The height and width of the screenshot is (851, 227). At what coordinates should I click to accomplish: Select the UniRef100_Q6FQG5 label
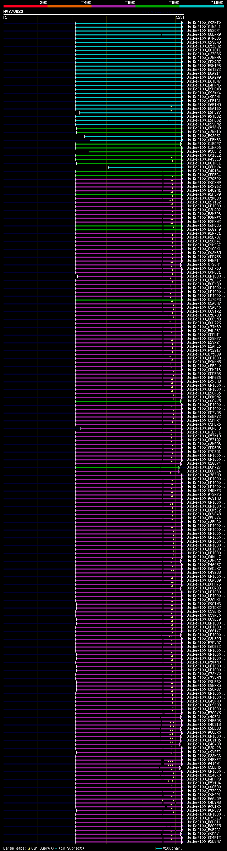coord(204,226)
